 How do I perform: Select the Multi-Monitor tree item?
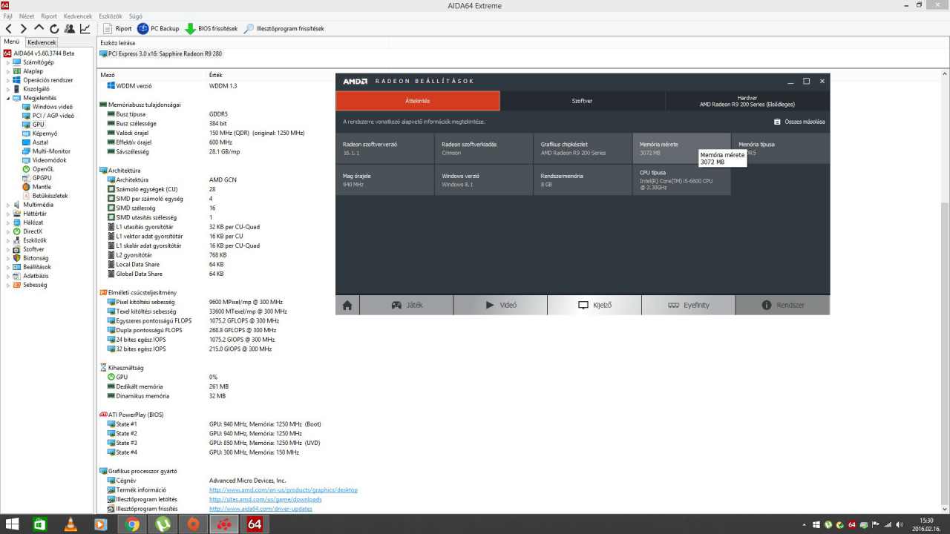coord(51,151)
